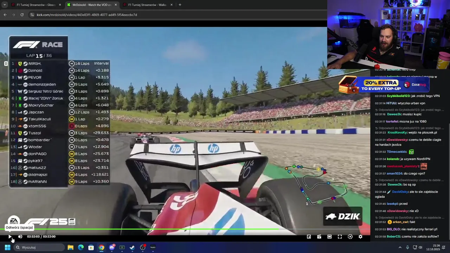Open network status tray icon
Image resolution: width=450 pixels, height=253 pixels.
coord(415,247)
